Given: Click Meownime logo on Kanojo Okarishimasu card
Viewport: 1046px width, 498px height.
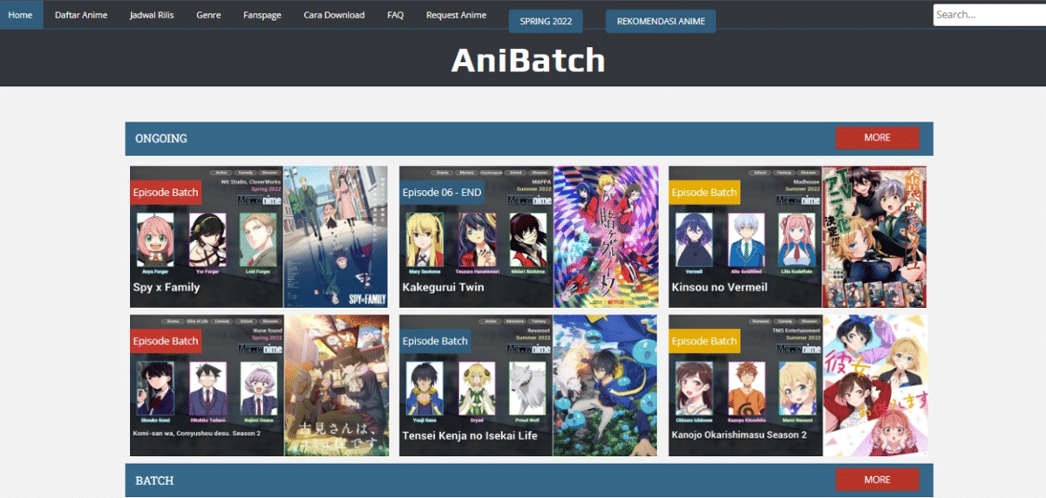Looking at the screenshot, I should [798, 348].
